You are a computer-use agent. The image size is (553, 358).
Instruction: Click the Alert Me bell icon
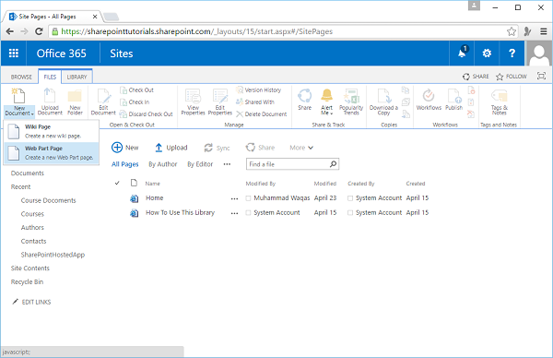(326, 95)
